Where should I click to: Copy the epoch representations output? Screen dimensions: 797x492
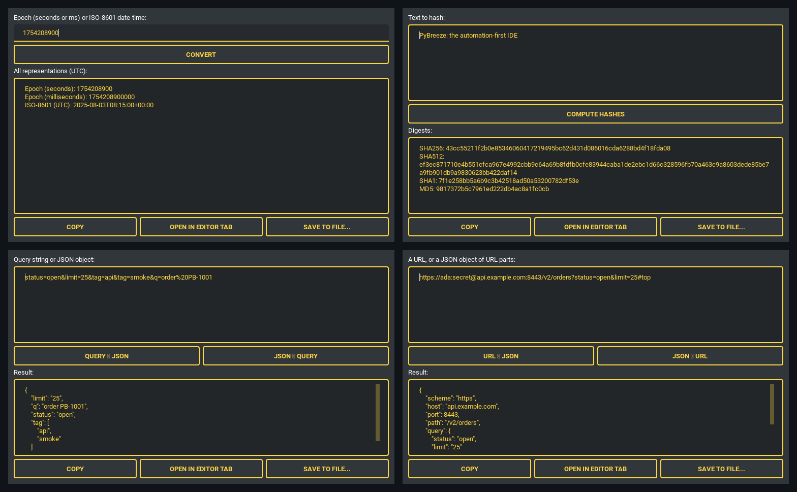[x=75, y=227]
